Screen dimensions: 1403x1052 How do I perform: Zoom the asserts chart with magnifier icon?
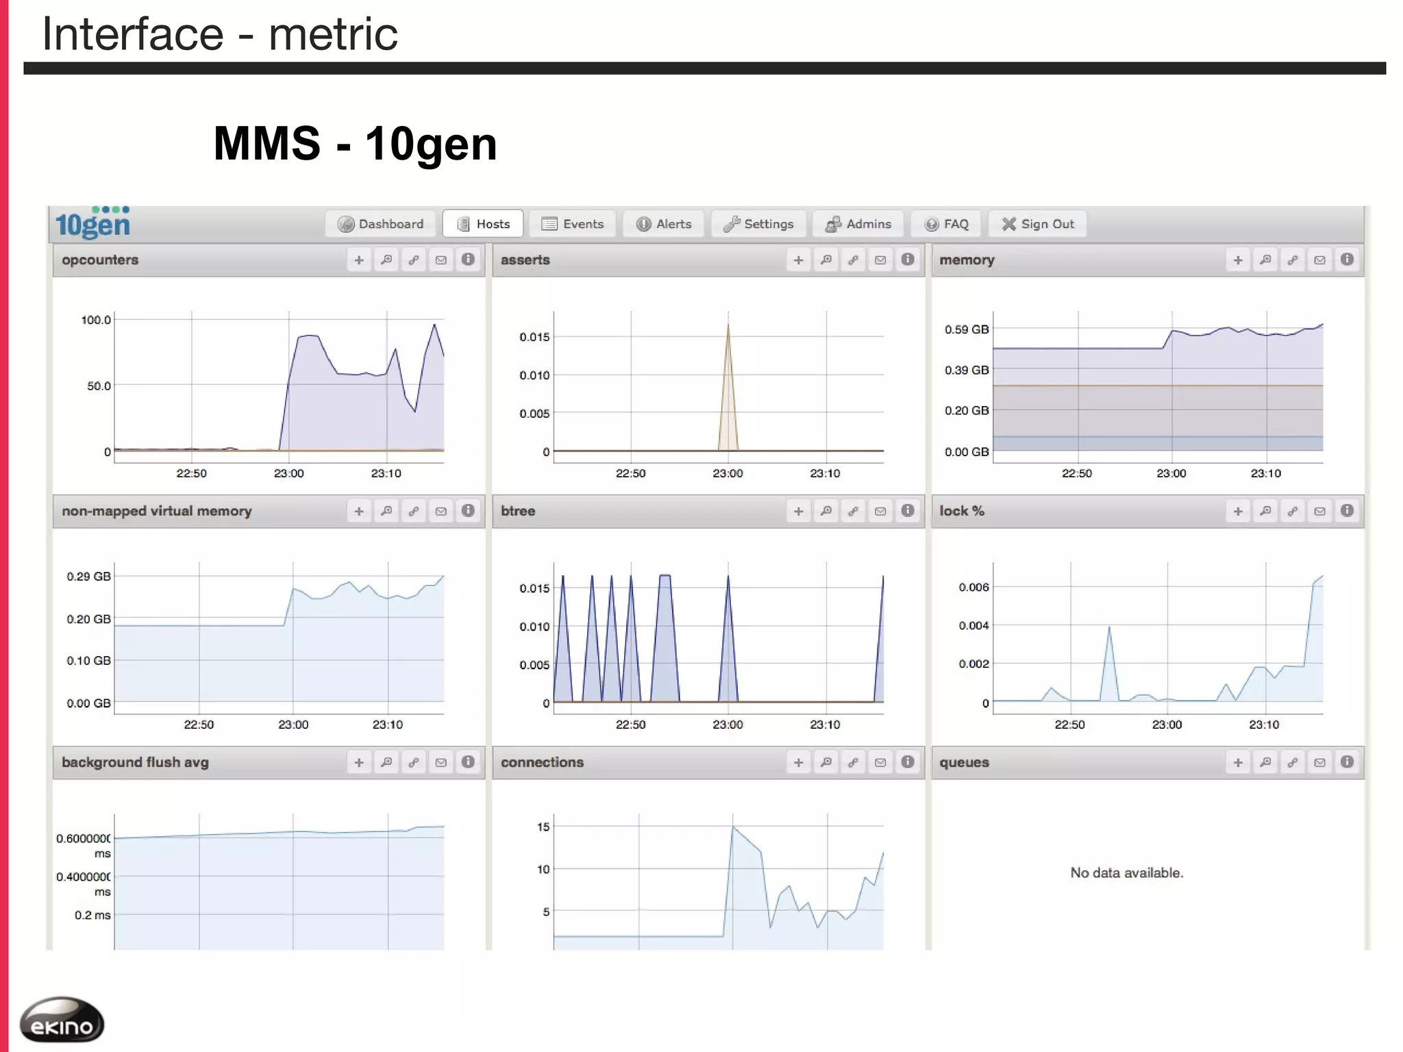(826, 260)
